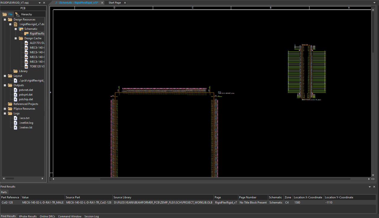The image size is (379, 218).
Task: Close the Find Results panel
Action: pos(374,187)
